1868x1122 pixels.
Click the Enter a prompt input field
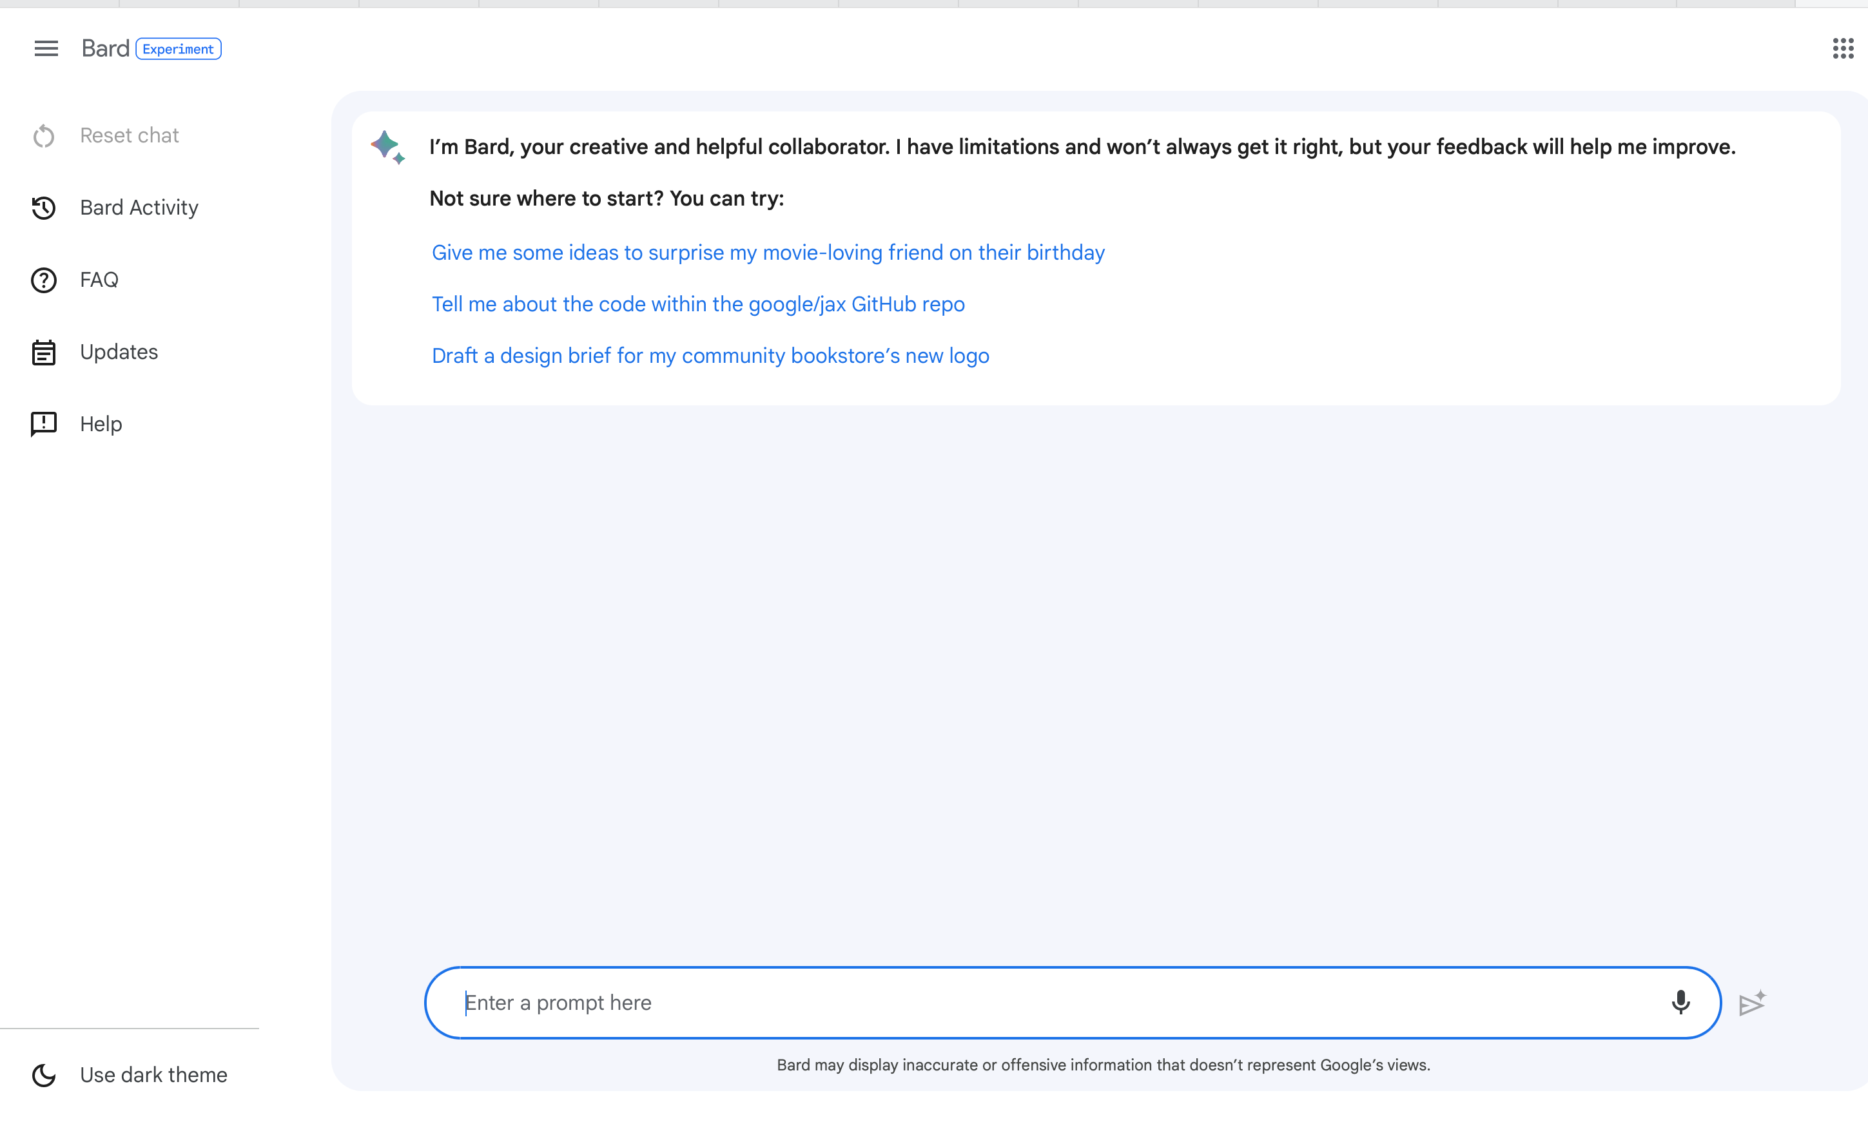tap(1054, 1002)
